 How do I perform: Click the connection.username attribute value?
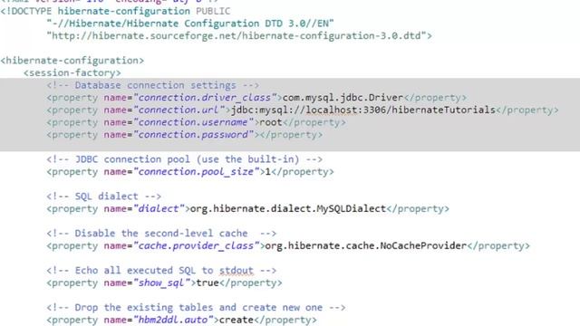click(x=193, y=122)
